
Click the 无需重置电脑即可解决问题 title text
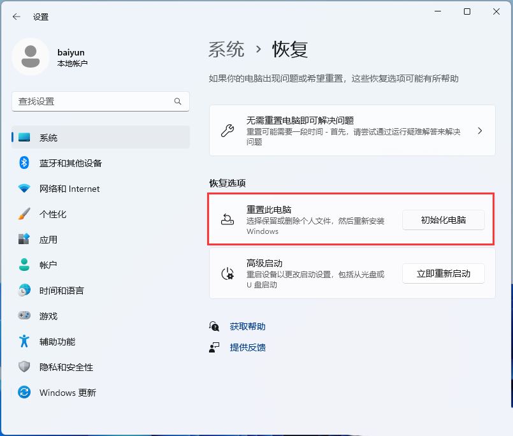click(300, 120)
